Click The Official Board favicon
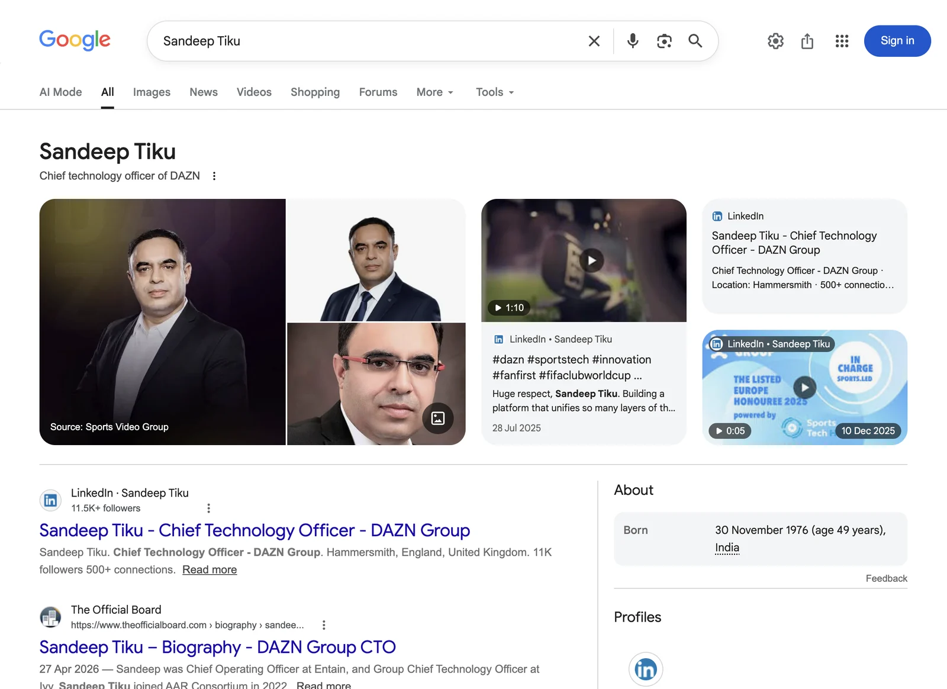The image size is (947, 689). pos(50,617)
